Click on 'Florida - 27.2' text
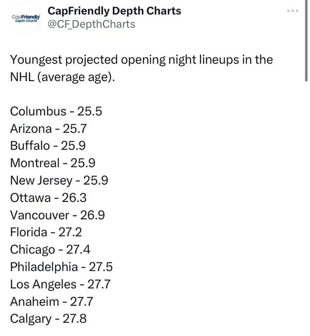Screen dimensions: 310x336 [x=46, y=232]
